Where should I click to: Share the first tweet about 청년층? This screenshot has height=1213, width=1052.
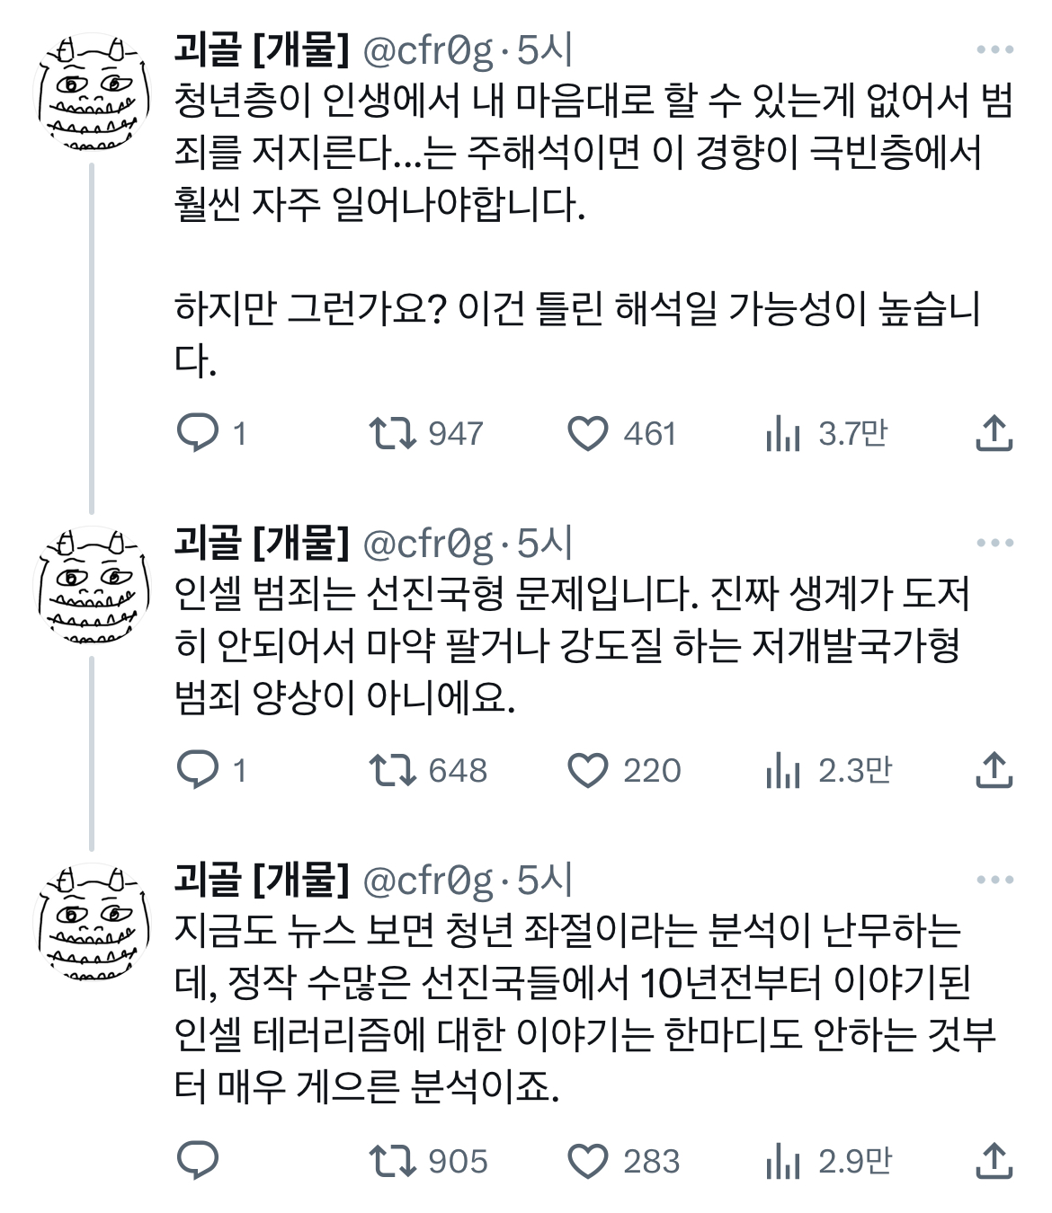click(x=994, y=433)
